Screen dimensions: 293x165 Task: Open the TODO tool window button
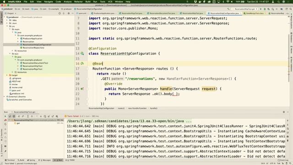coord(71,160)
